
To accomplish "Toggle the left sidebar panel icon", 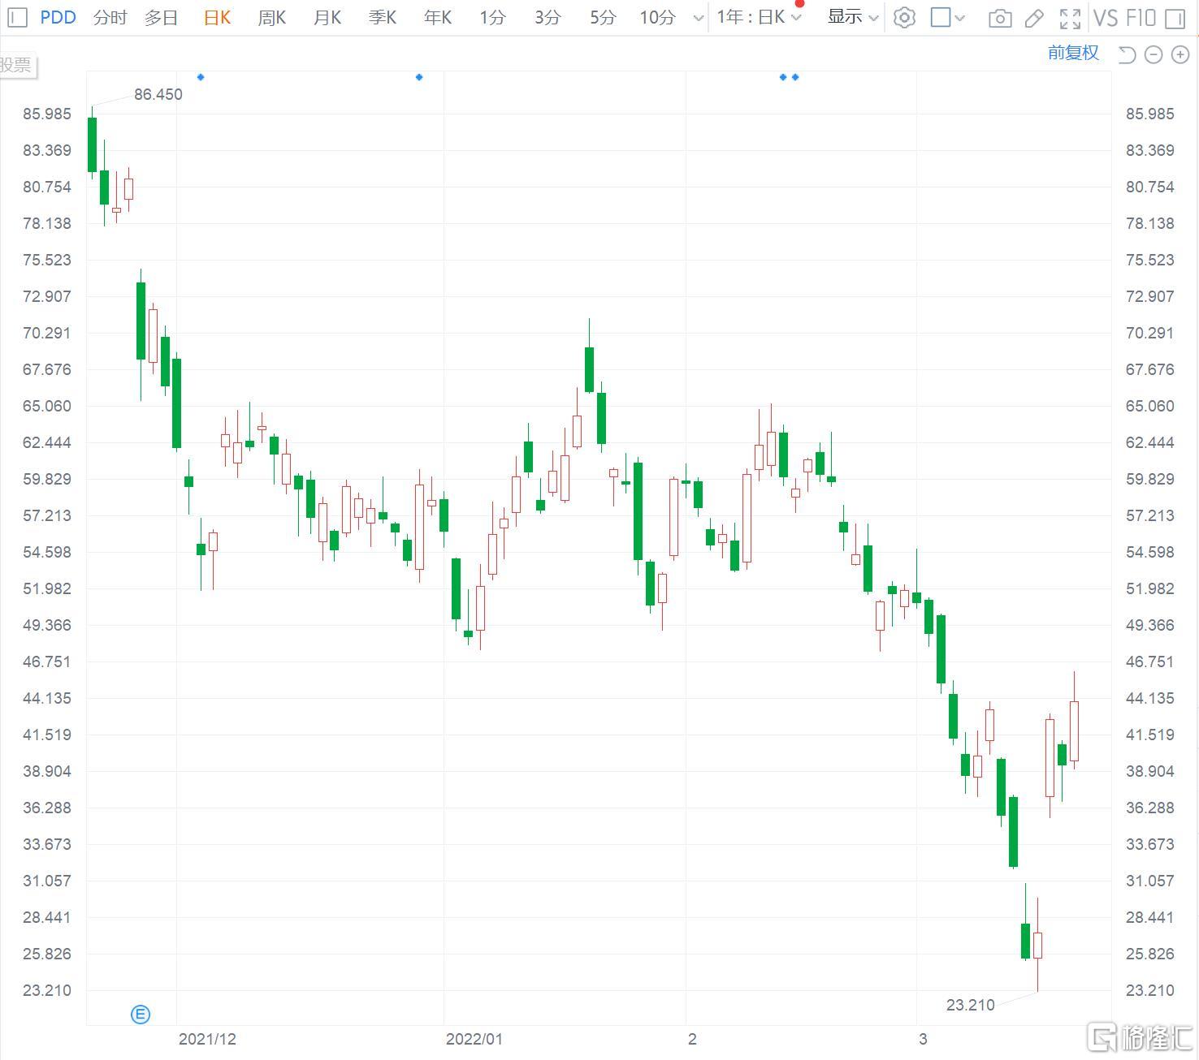I will click(17, 17).
